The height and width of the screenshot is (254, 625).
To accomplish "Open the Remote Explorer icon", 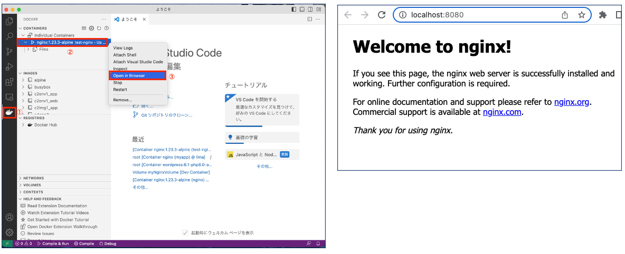I will pyautogui.click(x=9, y=97).
